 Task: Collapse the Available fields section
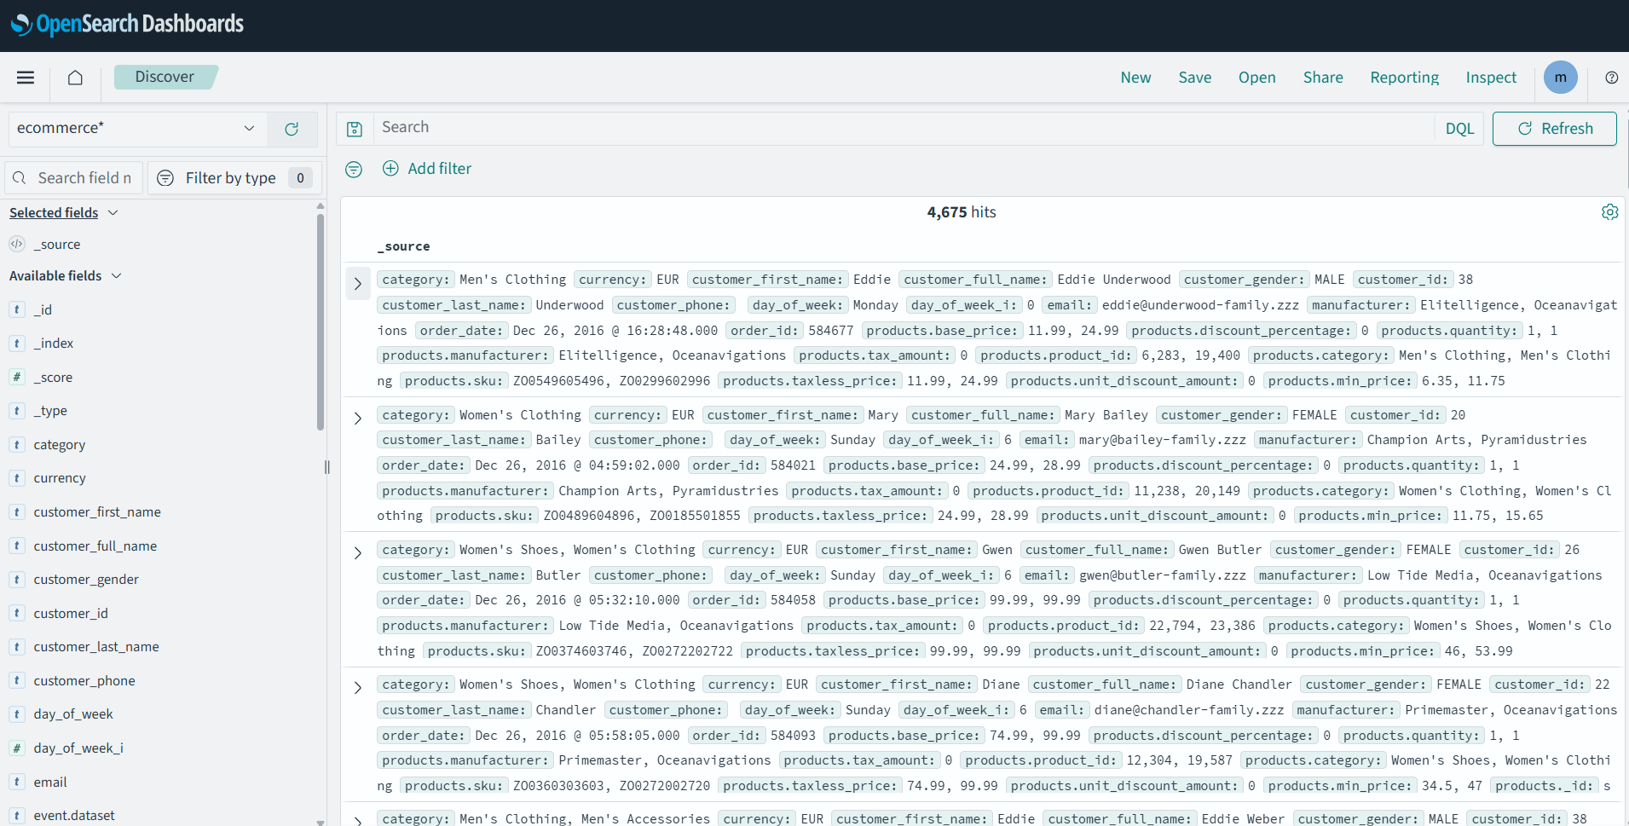(x=116, y=276)
